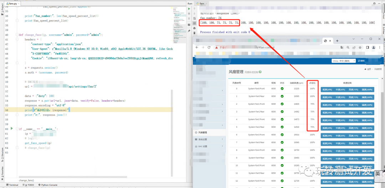
Task: Click the change_fans() breadcrumb below the editor
Action: 26,180
